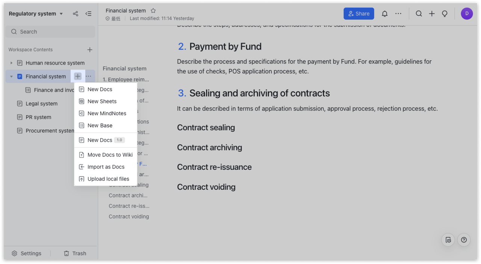Click the search magnifier icon in top bar
Image resolution: width=481 pixels, height=264 pixels.
click(419, 14)
